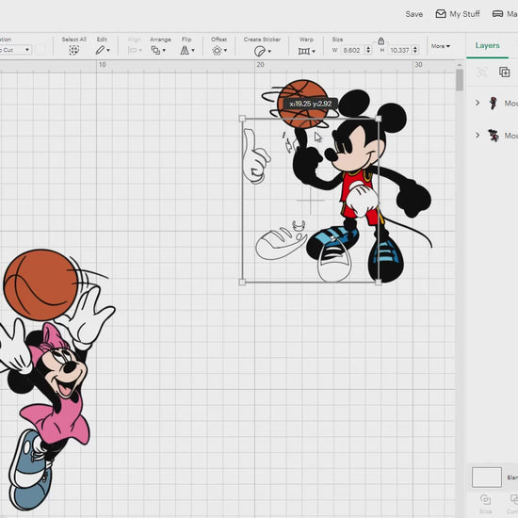
Task: Open the Flip triangles tool
Action: 185,50
